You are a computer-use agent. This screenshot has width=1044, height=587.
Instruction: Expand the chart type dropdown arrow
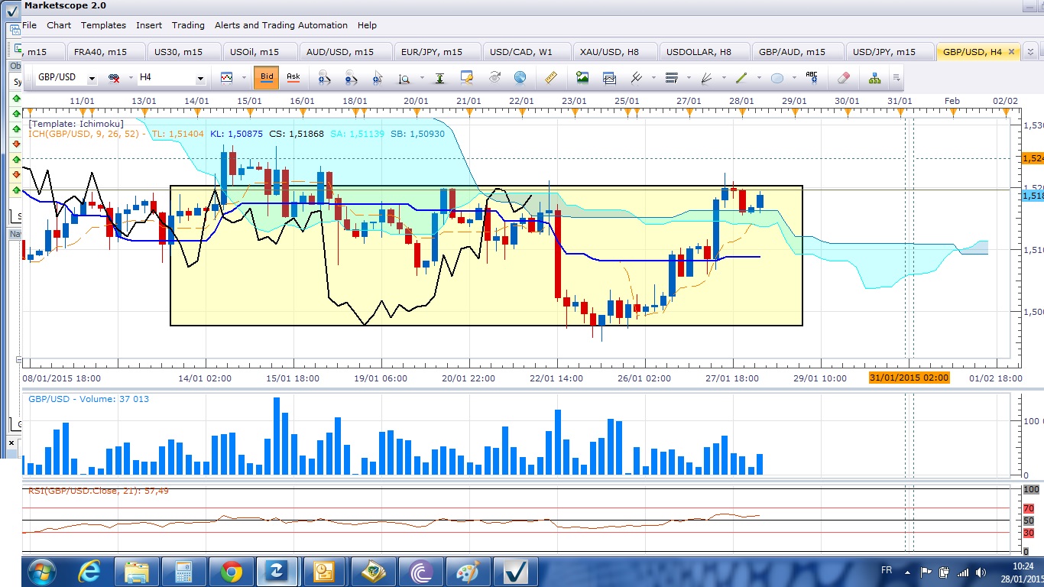(244, 78)
